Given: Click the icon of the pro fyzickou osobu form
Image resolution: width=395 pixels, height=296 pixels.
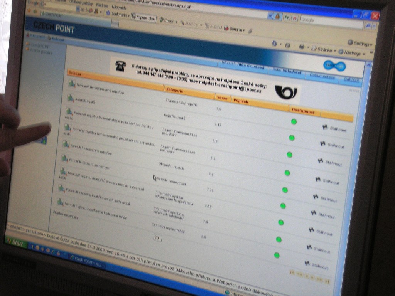Looking at the screenshot, I should 69,111.
